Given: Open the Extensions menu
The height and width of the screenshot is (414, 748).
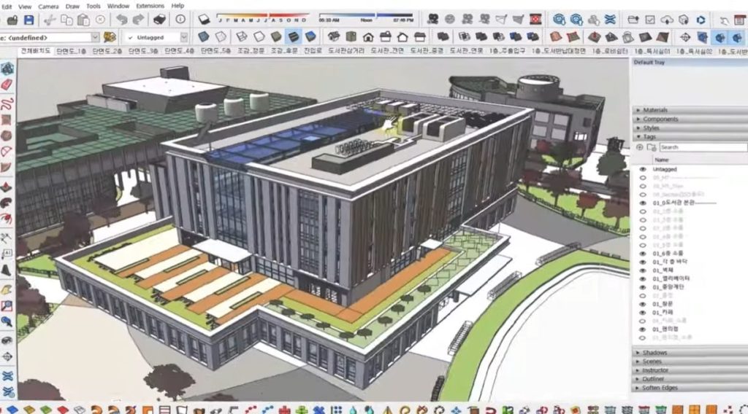Looking at the screenshot, I should (x=150, y=6).
